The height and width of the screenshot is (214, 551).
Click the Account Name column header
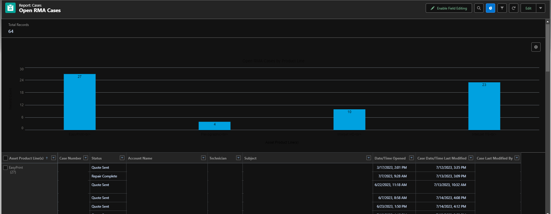[x=140, y=158]
